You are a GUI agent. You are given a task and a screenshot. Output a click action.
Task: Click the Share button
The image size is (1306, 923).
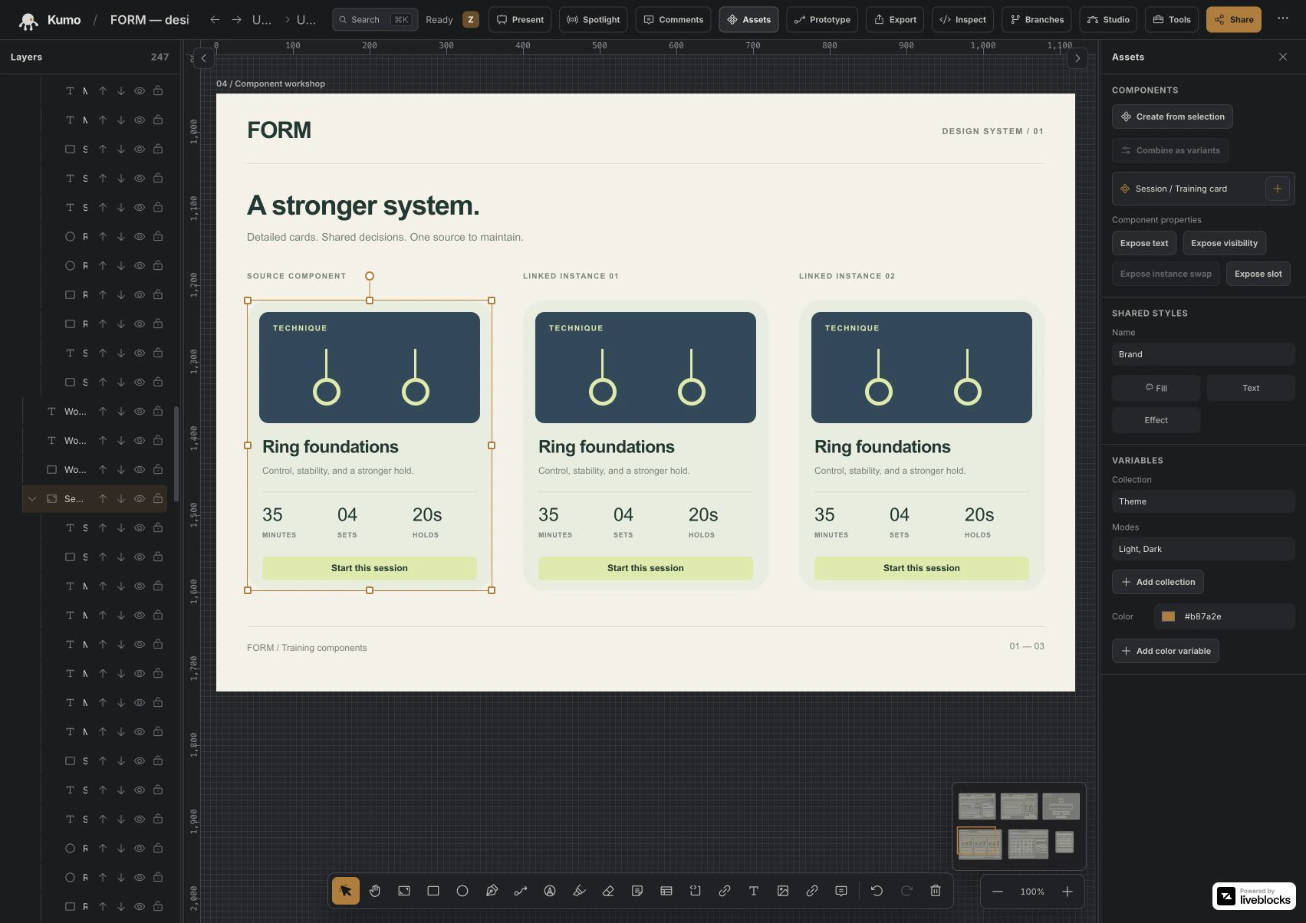(1233, 20)
